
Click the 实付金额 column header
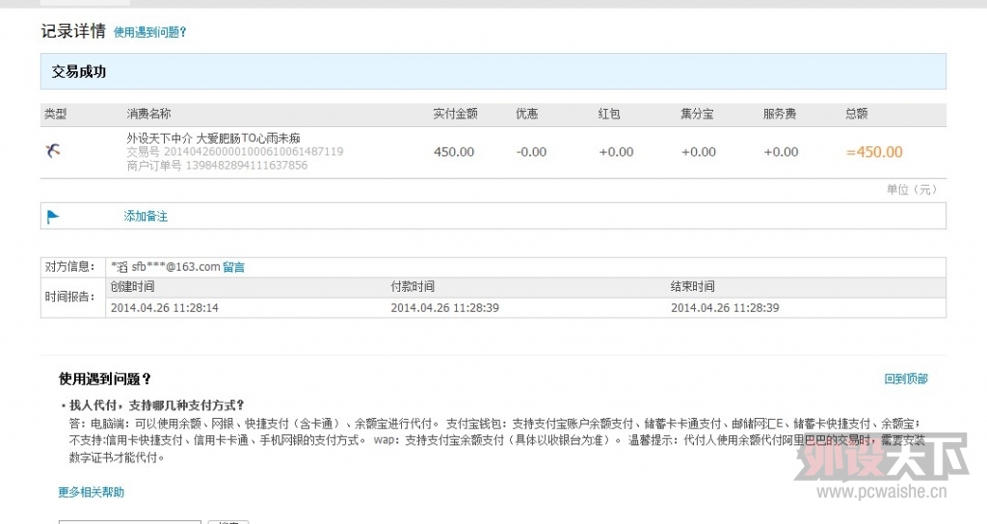click(x=455, y=114)
